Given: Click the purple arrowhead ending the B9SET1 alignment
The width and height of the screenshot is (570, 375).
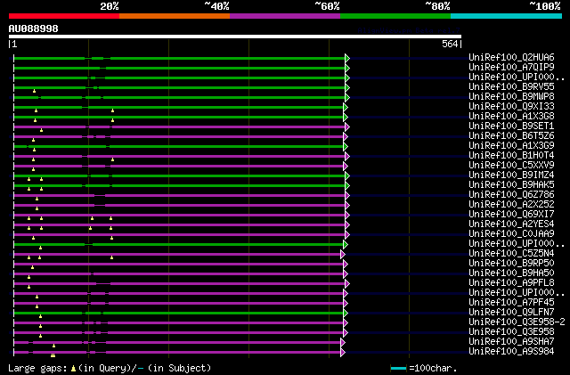Looking at the screenshot, I should pyautogui.click(x=347, y=127).
